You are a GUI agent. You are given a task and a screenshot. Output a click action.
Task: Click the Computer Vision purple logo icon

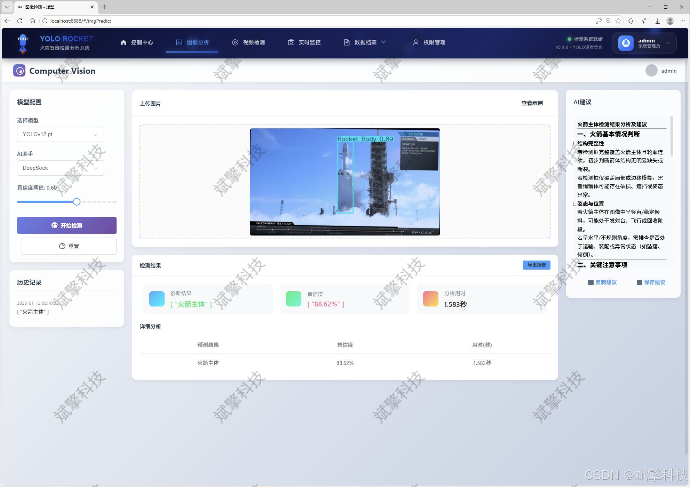(19, 71)
